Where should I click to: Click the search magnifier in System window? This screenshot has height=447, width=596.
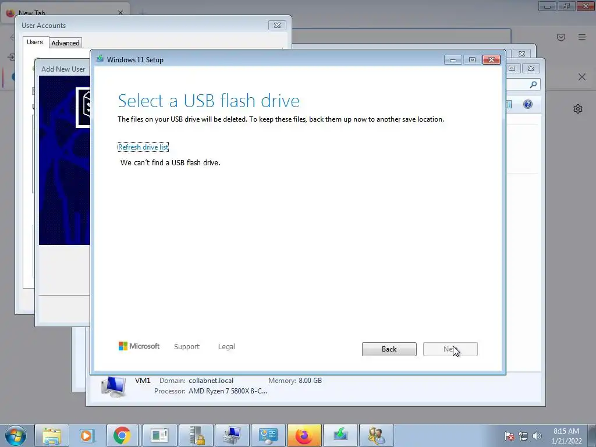pos(533,84)
